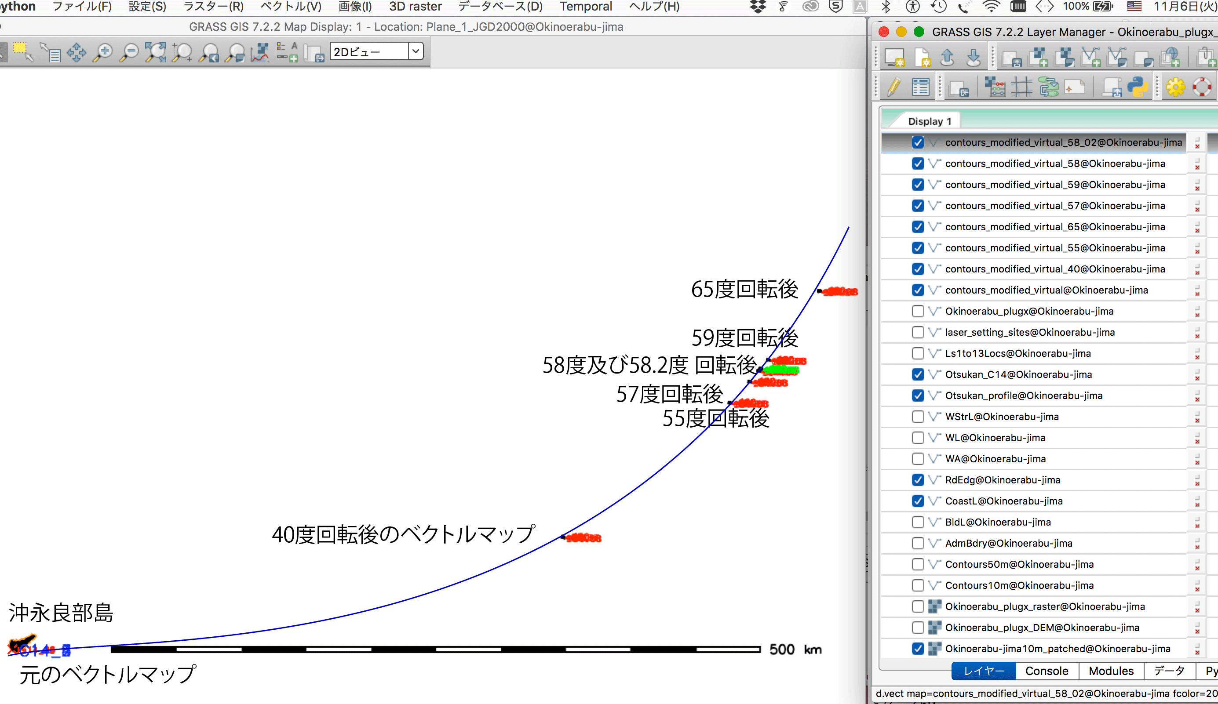Switch to Modules tab
Screen dimensions: 1218x704
(1111, 671)
